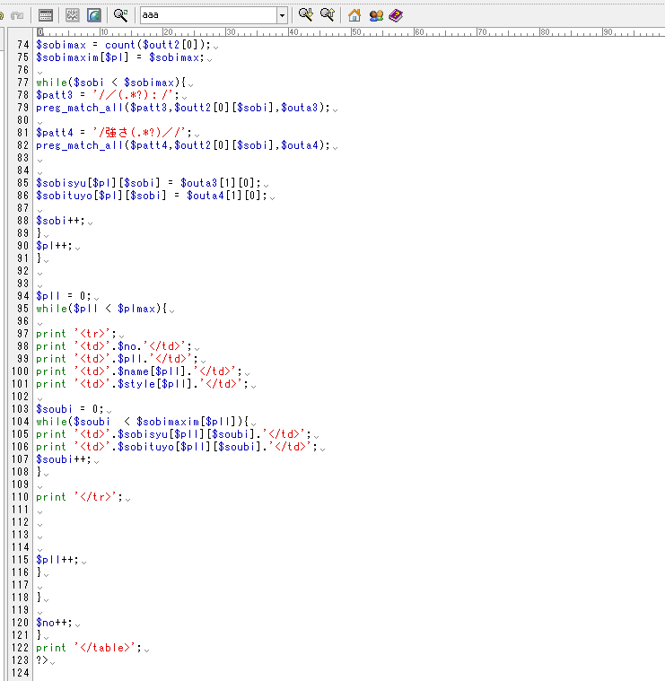Click the '$no++;' line
The image size is (665, 681).
click(x=54, y=624)
